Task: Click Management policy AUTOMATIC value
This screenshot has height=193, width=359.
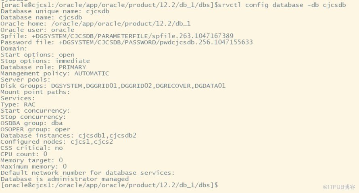Action: [92, 73]
